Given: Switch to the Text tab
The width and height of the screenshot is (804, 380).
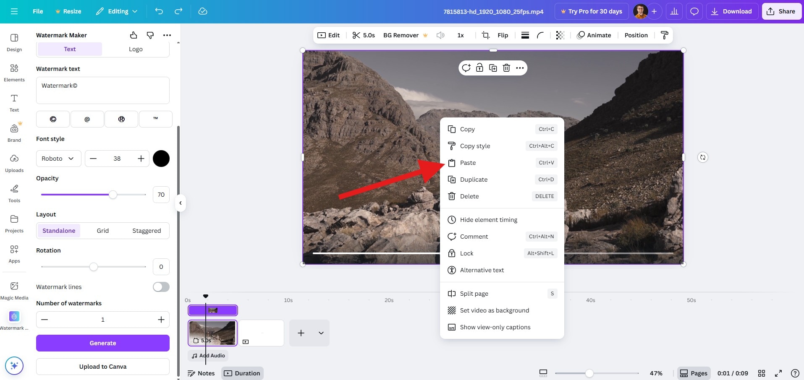Looking at the screenshot, I should pyautogui.click(x=70, y=49).
